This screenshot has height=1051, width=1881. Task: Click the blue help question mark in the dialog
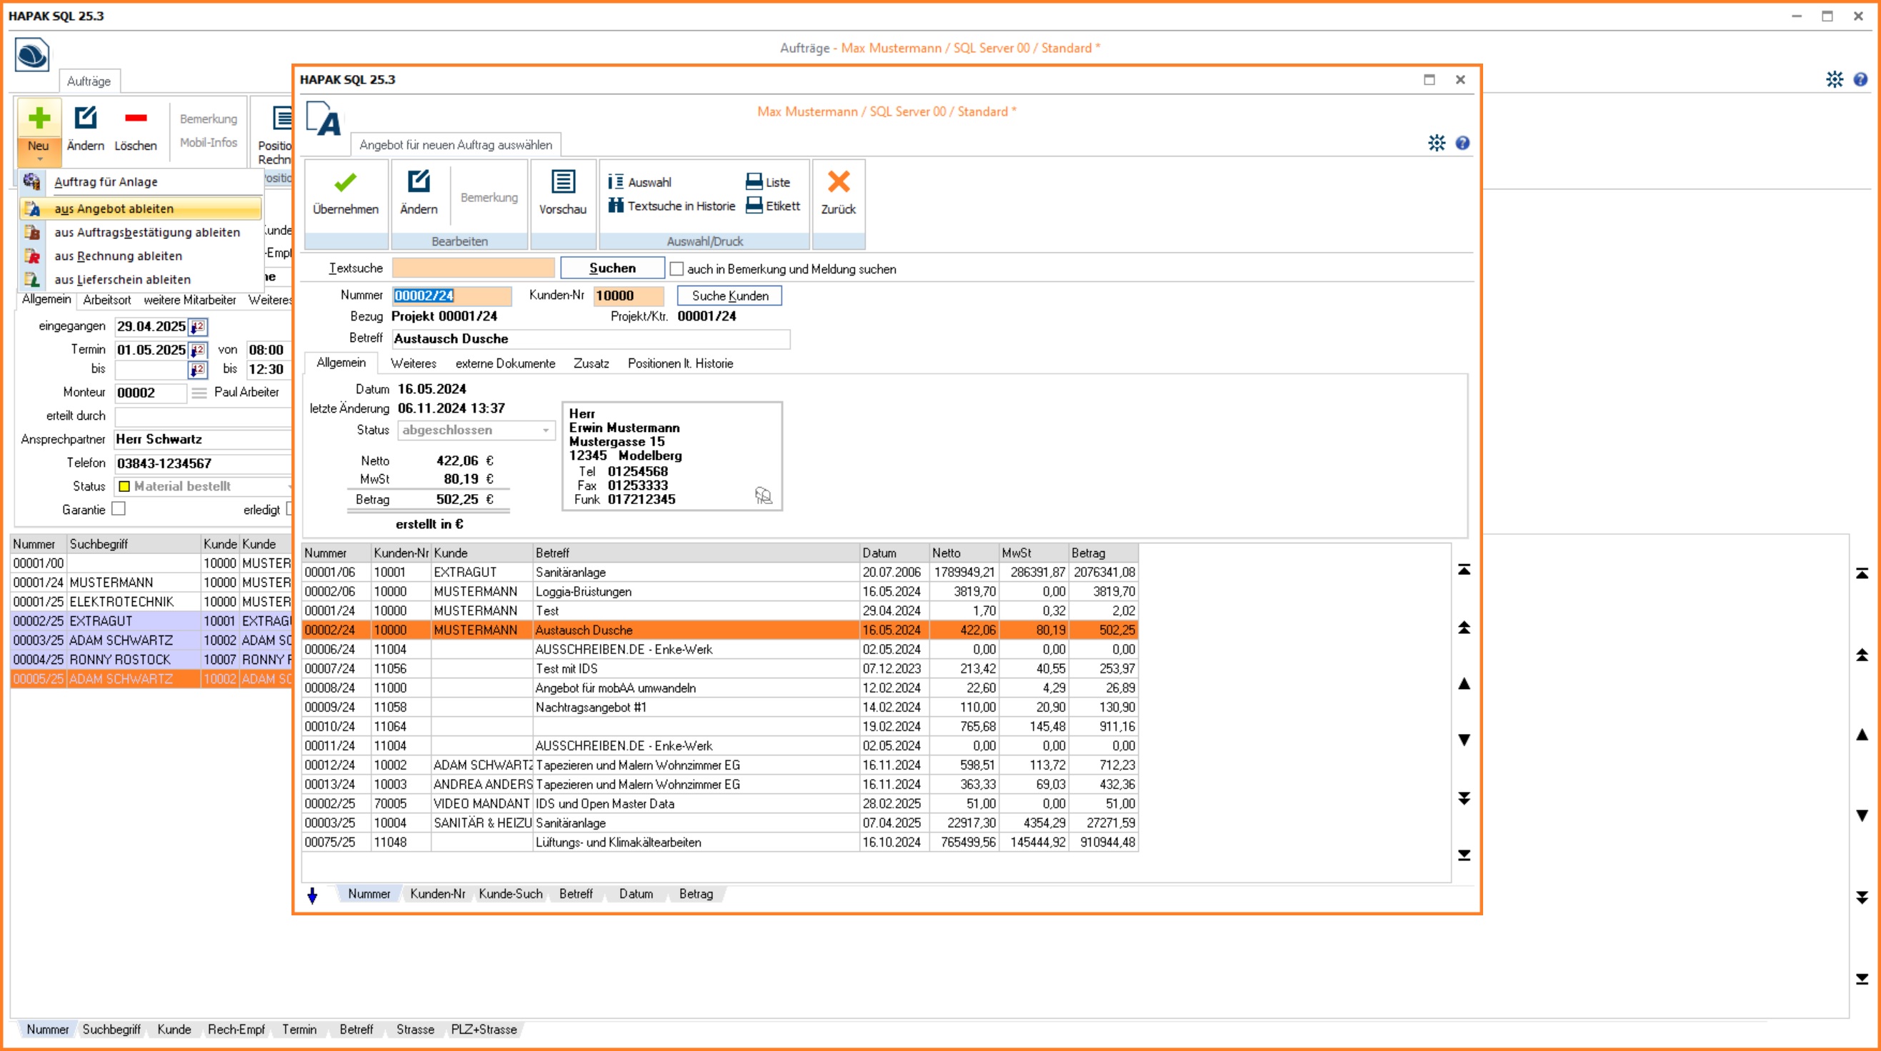coord(1462,143)
